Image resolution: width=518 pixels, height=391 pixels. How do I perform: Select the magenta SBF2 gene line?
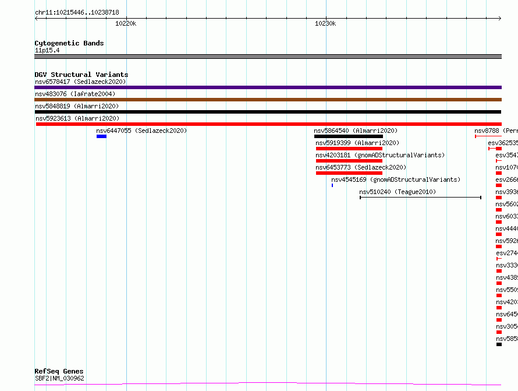point(268,384)
